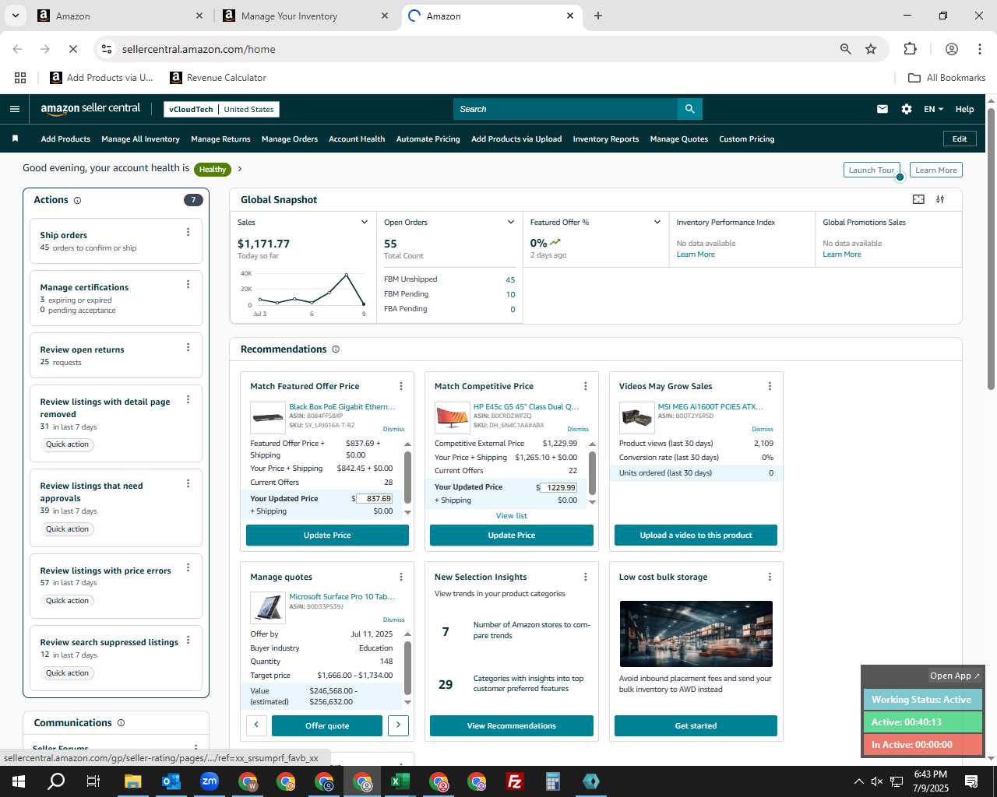Click the page vertical scrollbar
The width and height of the screenshot is (997, 797).
tap(991, 249)
